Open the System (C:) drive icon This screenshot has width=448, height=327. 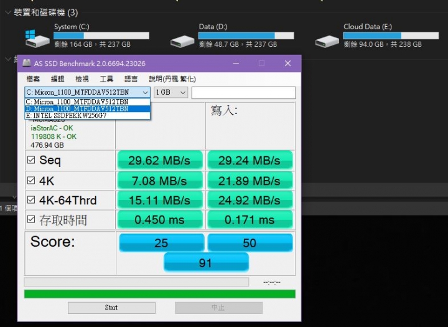[37, 39]
